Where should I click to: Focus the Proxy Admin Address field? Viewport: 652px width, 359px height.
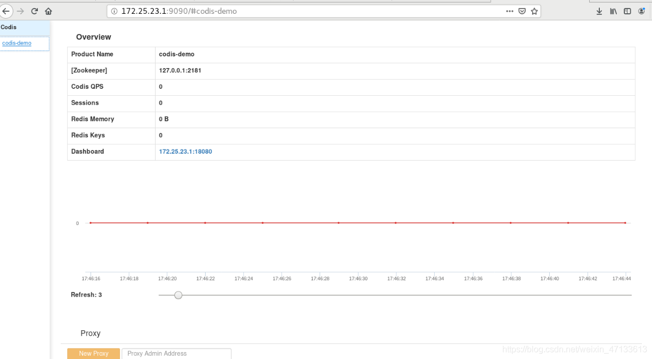176,353
